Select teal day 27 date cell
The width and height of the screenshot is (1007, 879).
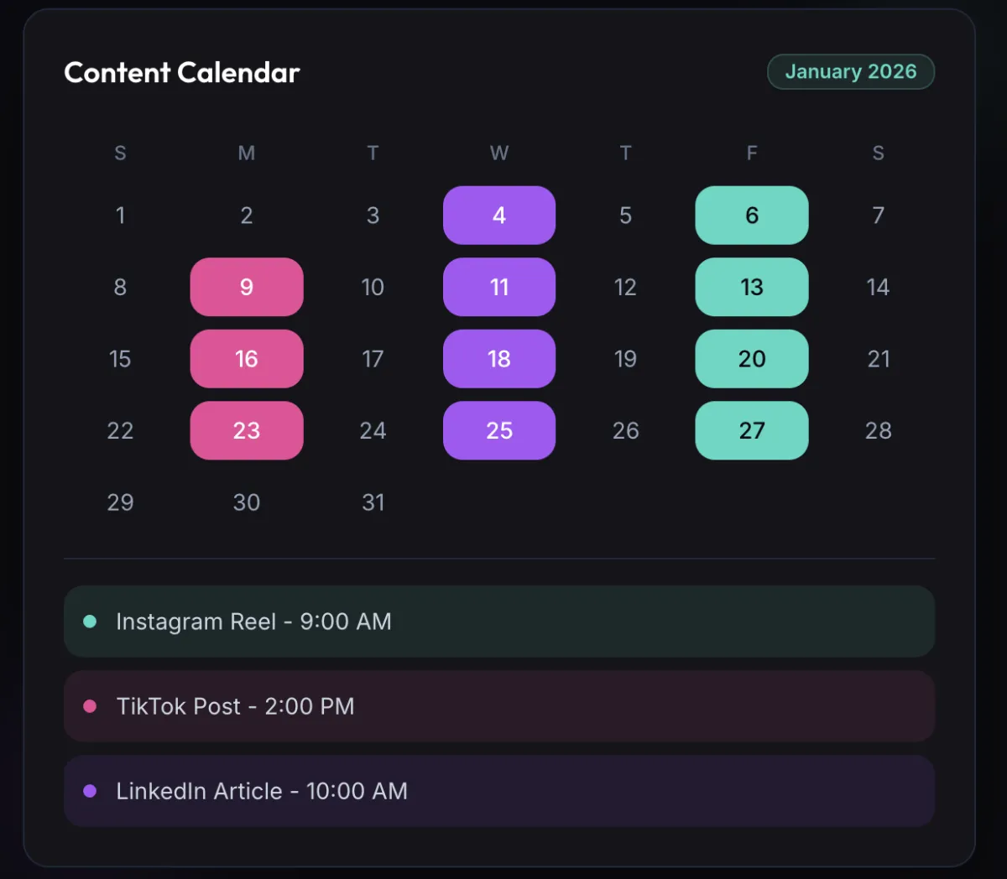(752, 430)
